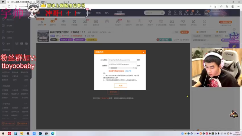Open the diamond VIP icon in streamer toolbar
Screen dimensions: 242x136
150,21
